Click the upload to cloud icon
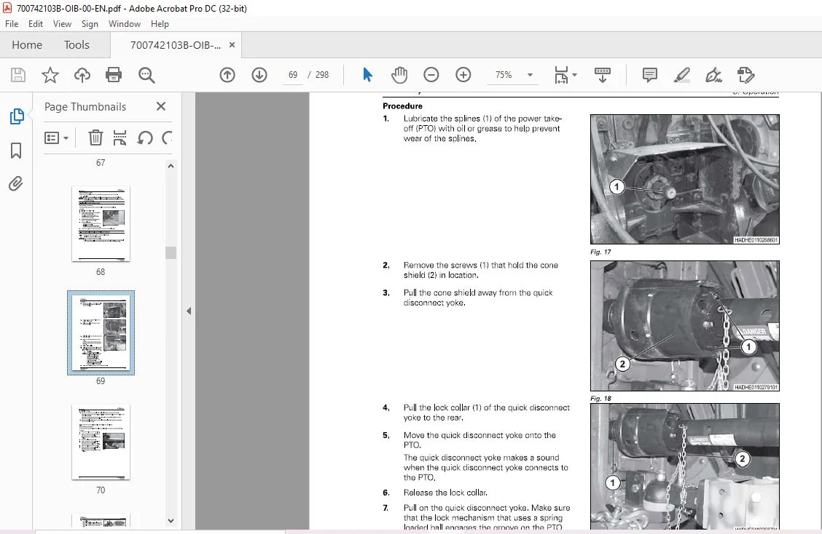Screen dimensions: 822x534 coord(82,75)
